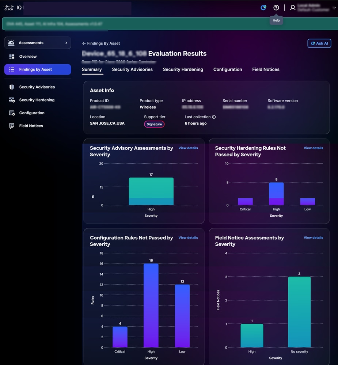Click the Help question mark icon
This screenshot has width=338, height=365.
pyautogui.click(x=276, y=8)
